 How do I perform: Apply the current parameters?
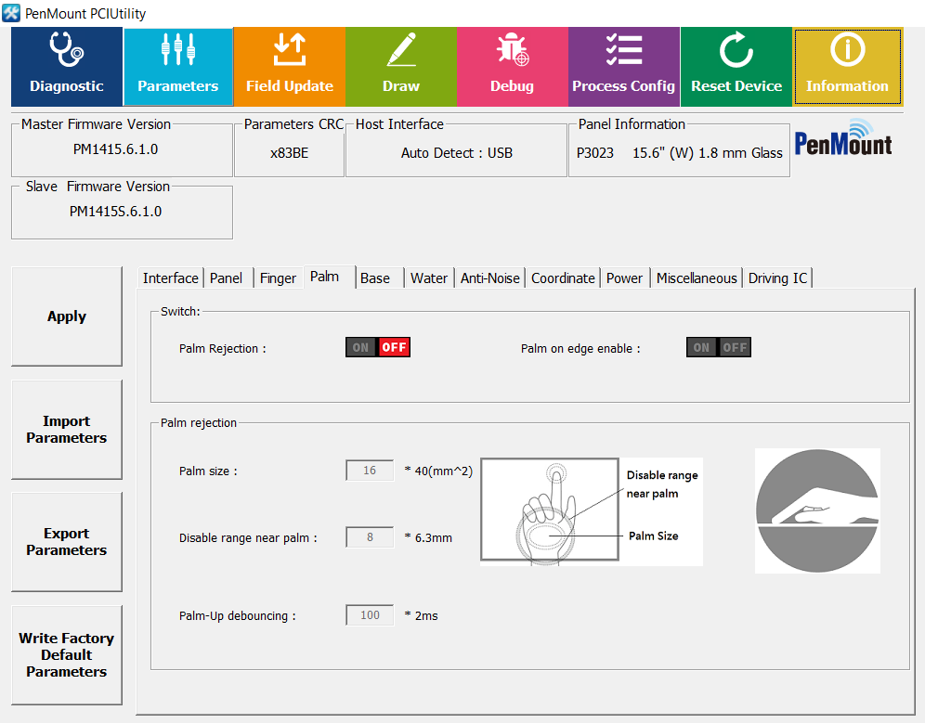coord(66,316)
